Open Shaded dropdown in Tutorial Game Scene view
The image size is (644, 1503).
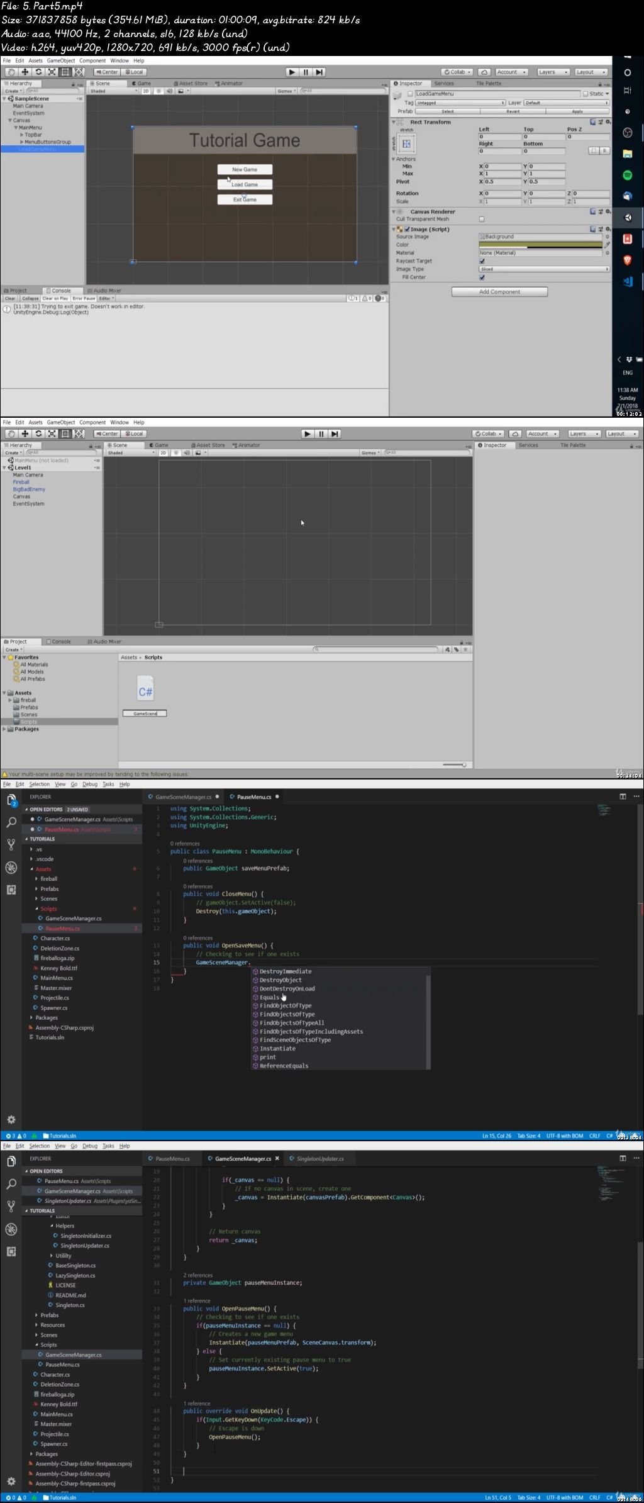(113, 91)
